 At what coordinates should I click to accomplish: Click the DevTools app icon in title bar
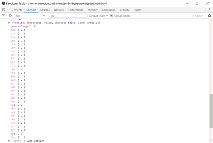[4, 3]
